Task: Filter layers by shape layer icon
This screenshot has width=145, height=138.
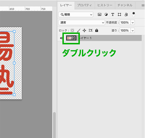Action: point(119,15)
